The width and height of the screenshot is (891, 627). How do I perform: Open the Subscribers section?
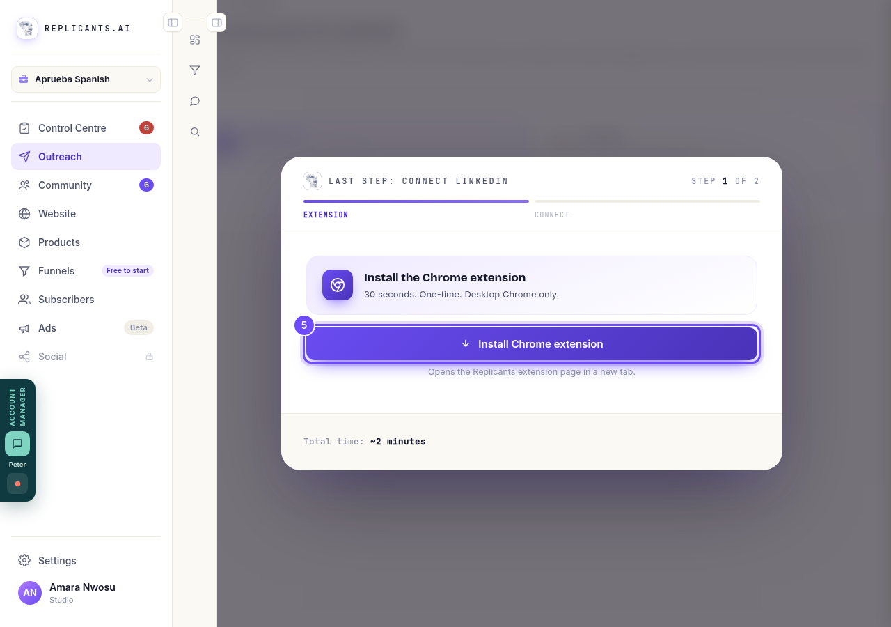coord(86,300)
